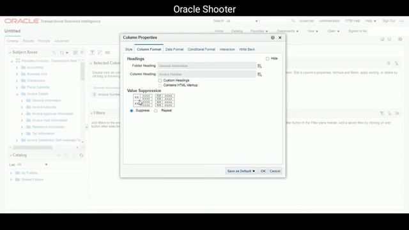
Task: Click the create filter icon in Filters header
Action: (x=382, y=113)
